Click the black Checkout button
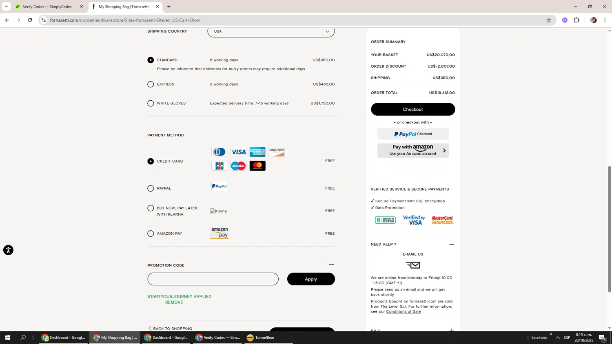The image size is (612, 344). tap(413, 109)
